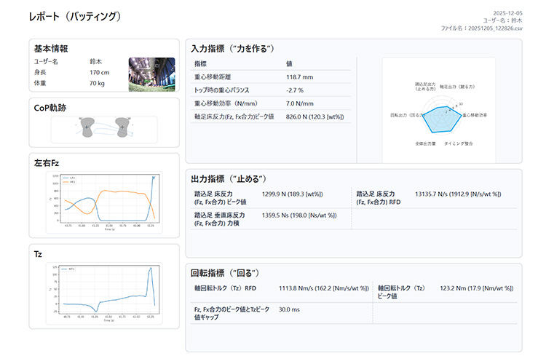This screenshot has height=364, width=546.
Task: Click the right footprint in CoP軌跡
Action: 122,129
